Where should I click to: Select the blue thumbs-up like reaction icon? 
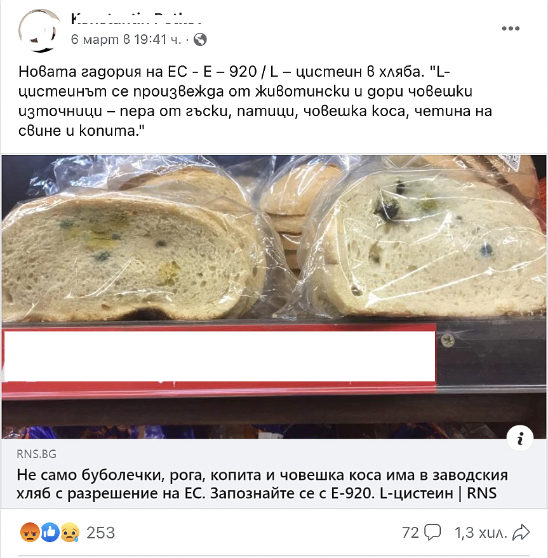(x=50, y=533)
